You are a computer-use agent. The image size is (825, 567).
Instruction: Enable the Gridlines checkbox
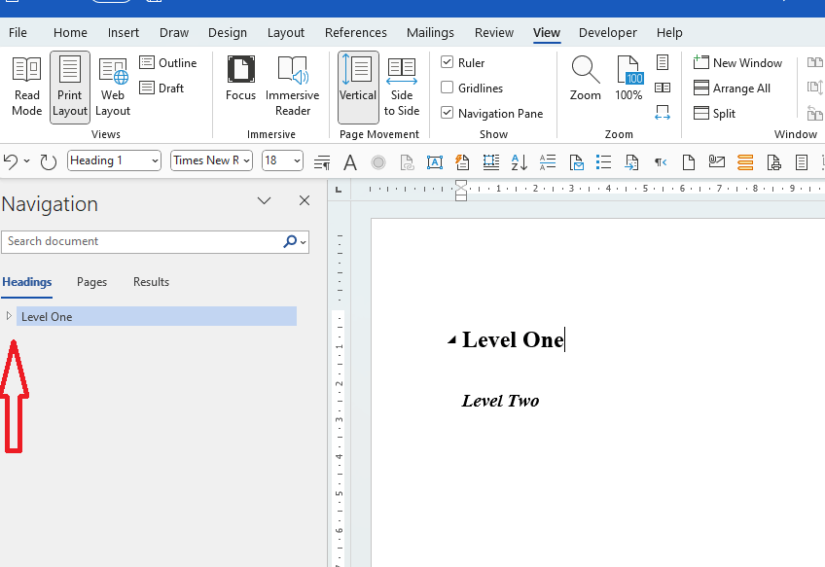coord(448,89)
